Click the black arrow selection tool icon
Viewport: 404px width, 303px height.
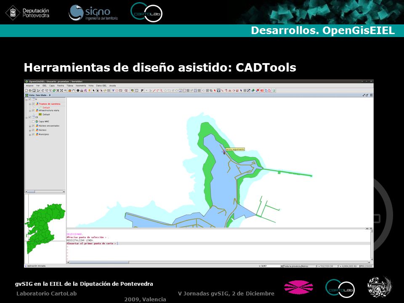pos(94,90)
